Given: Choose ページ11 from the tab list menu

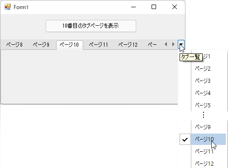Looking at the screenshot, I should pyautogui.click(x=203, y=151).
